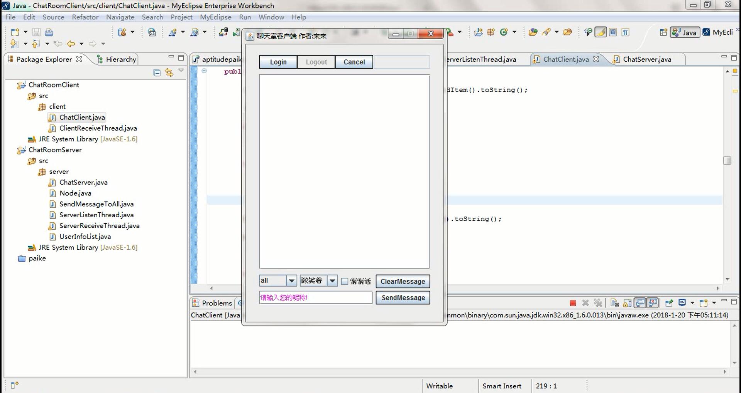Toggle Block Selection Mode button
Screen dimensions: 741x393
click(613, 32)
